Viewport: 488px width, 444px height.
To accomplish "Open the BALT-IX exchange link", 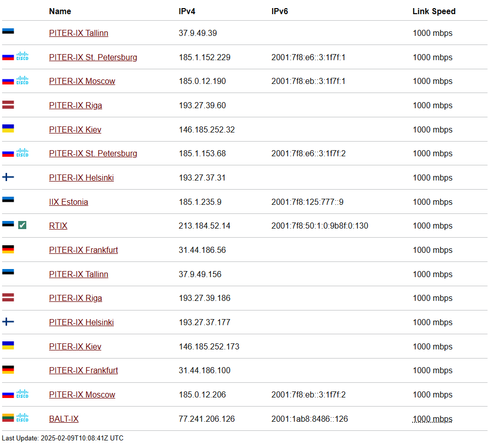I will point(64,419).
